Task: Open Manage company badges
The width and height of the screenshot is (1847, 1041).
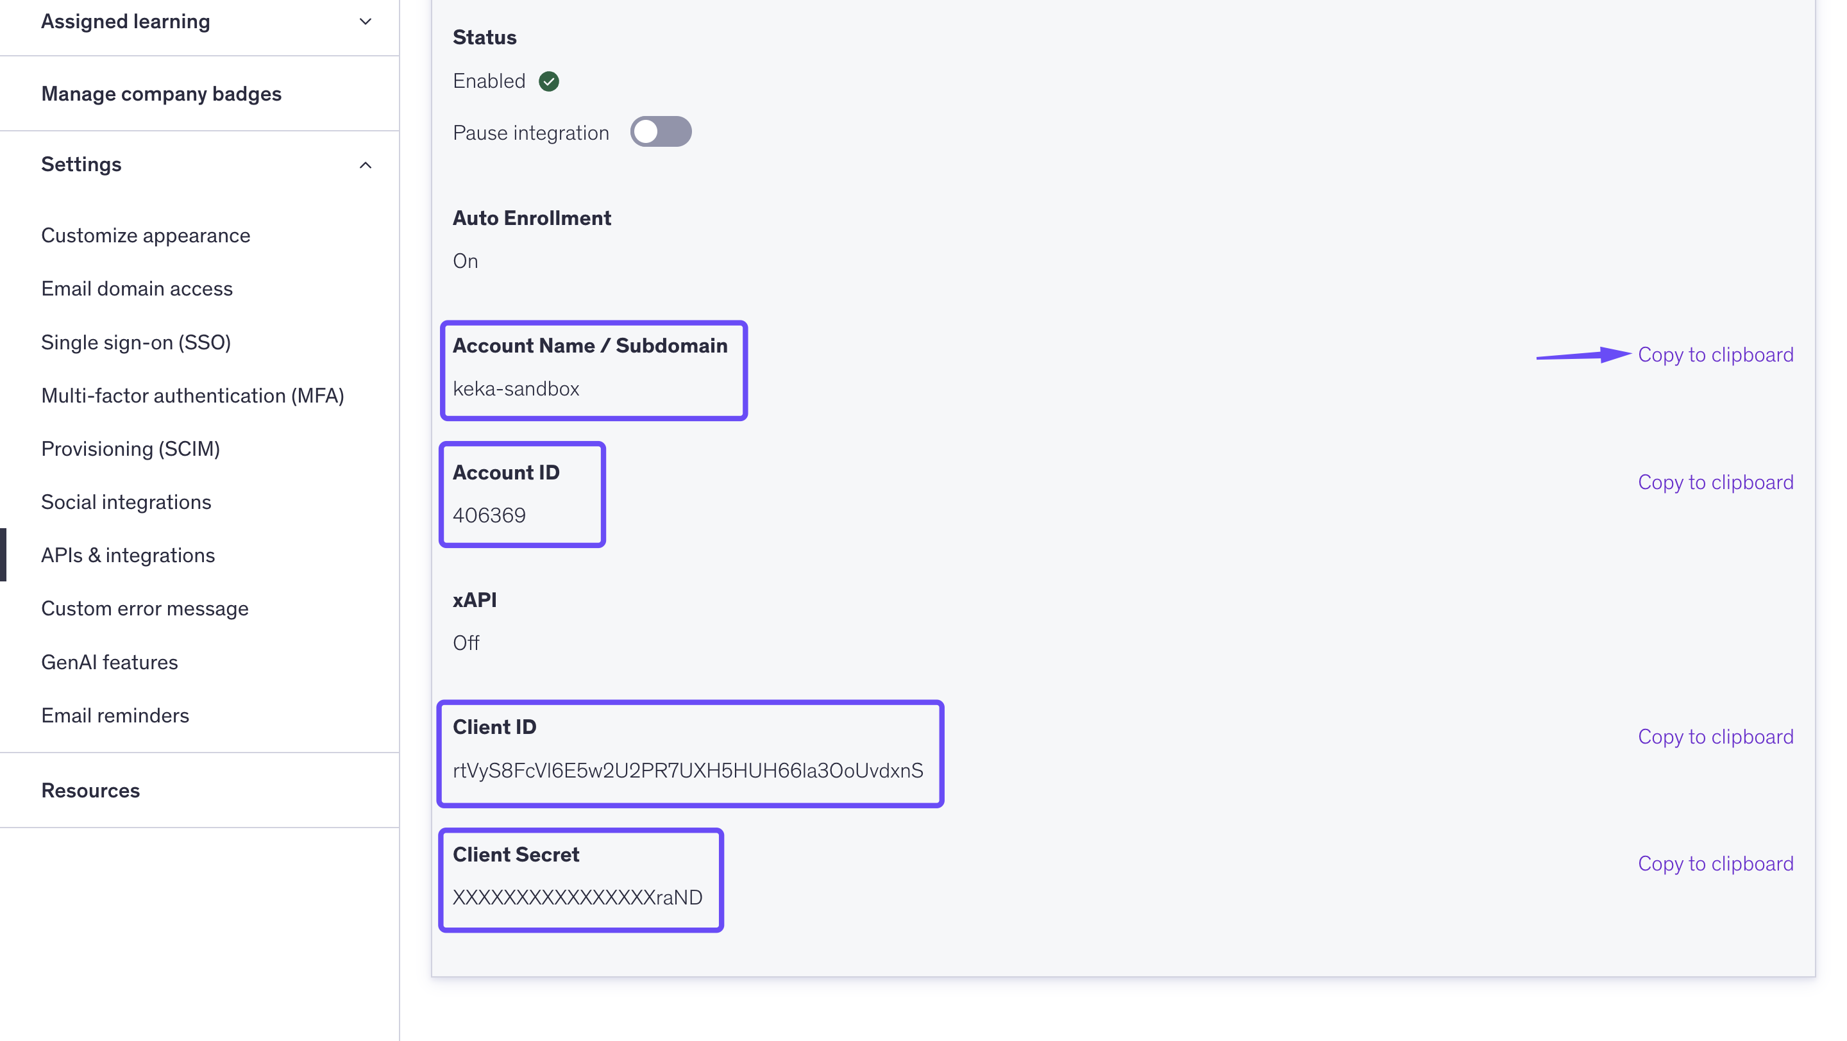Action: [160, 94]
